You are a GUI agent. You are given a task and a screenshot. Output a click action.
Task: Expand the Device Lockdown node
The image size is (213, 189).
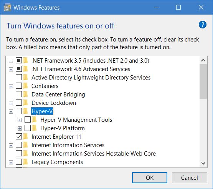click(x=11, y=103)
